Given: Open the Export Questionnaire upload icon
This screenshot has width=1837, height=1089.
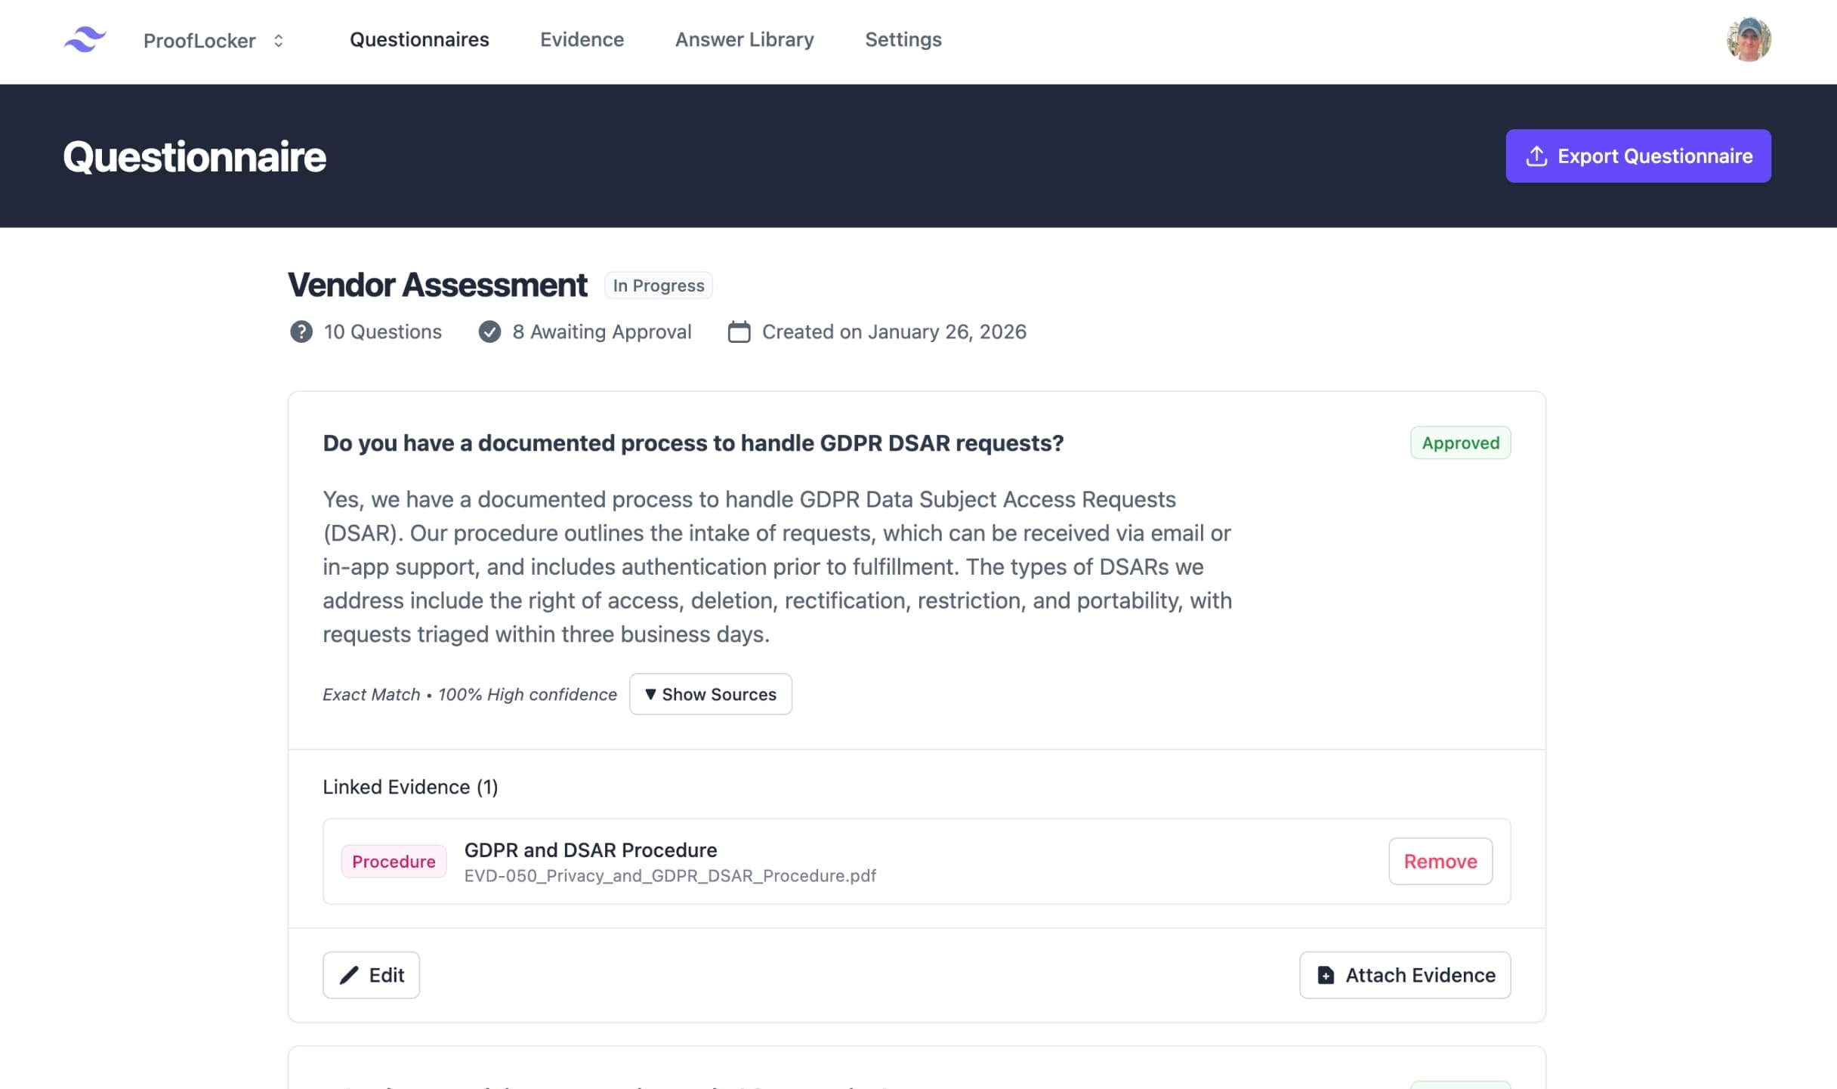Looking at the screenshot, I should pyautogui.click(x=1536, y=156).
